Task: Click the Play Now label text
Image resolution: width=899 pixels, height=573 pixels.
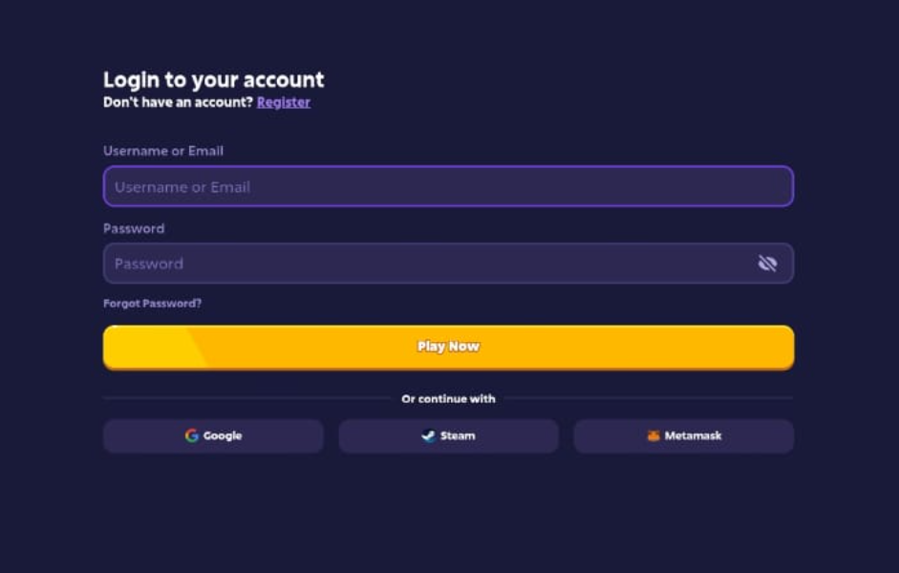Action: pyautogui.click(x=448, y=347)
